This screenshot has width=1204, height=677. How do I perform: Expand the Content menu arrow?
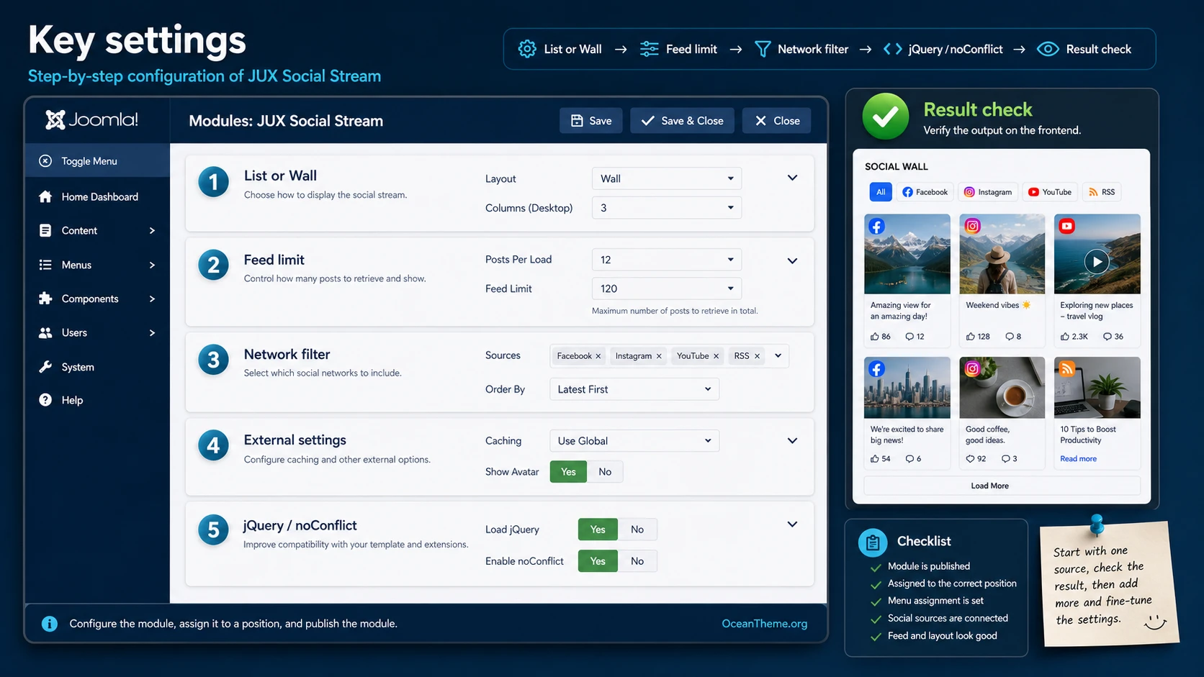coord(152,230)
